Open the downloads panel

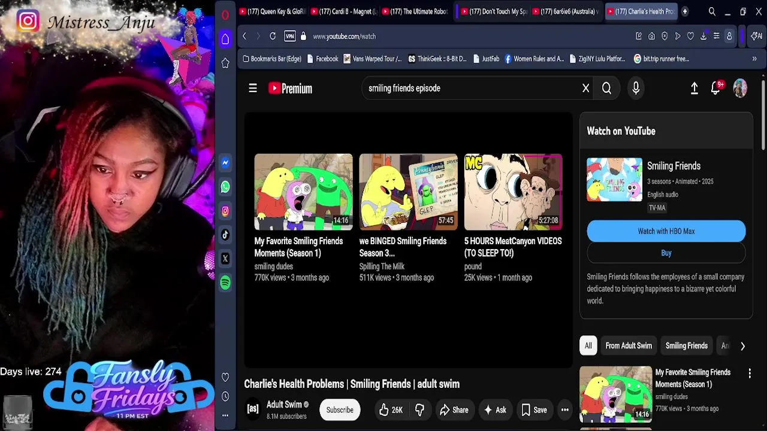[x=703, y=37]
